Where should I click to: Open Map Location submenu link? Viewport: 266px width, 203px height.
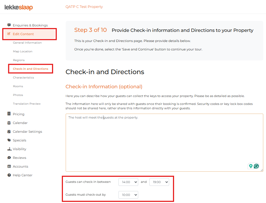click(23, 51)
